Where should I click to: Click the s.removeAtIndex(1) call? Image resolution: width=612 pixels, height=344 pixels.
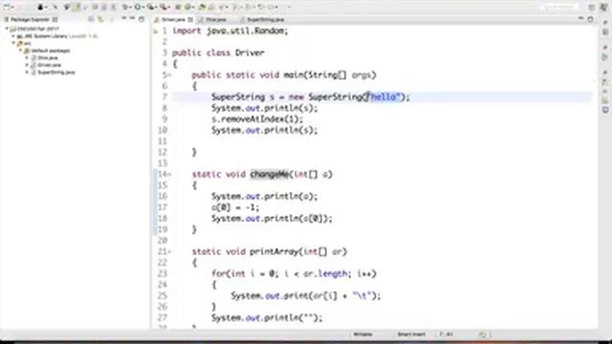coord(257,118)
